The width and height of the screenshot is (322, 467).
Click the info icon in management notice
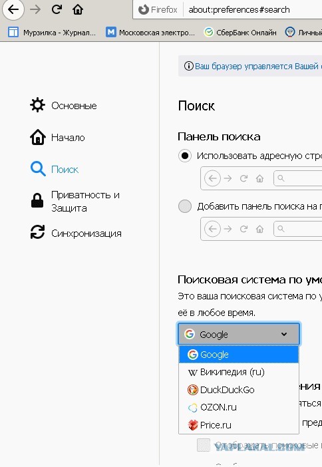coord(188,66)
